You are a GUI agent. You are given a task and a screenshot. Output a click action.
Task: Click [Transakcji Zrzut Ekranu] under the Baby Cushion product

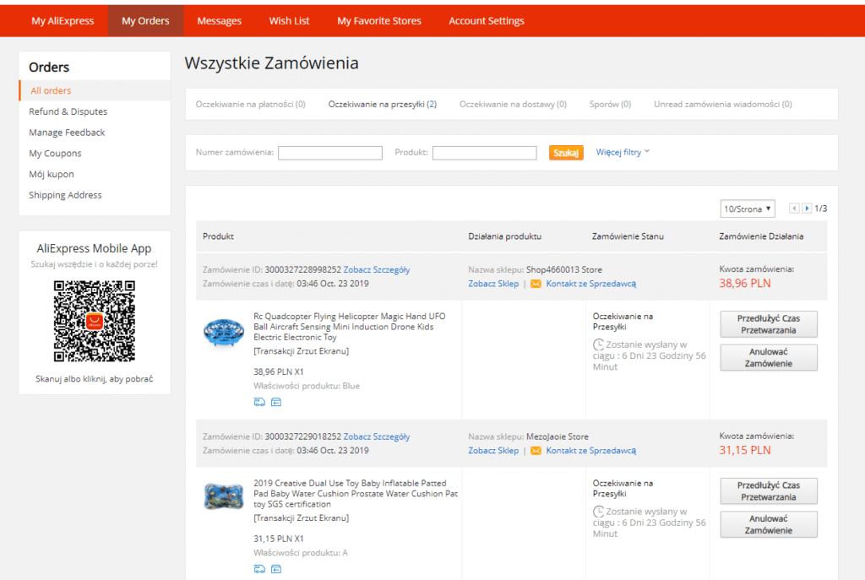302,518
